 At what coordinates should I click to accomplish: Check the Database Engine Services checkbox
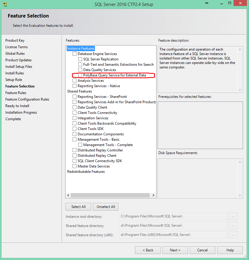tap(75, 54)
